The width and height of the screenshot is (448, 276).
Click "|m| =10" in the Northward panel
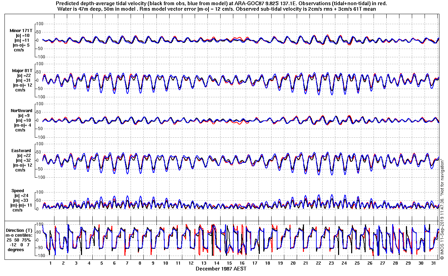point(23,120)
